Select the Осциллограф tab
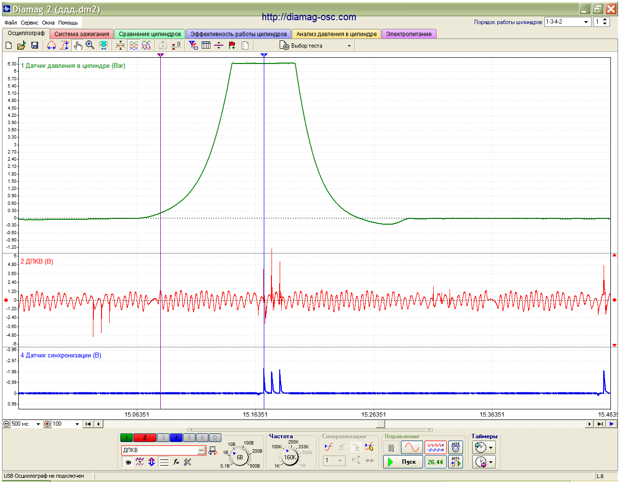The image size is (620, 482). [x=26, y=33]
